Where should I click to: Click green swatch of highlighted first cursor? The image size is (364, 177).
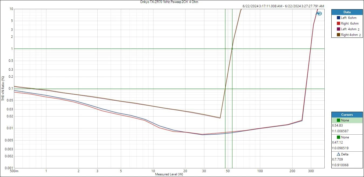pyautogui.click(x=339, y=120)
